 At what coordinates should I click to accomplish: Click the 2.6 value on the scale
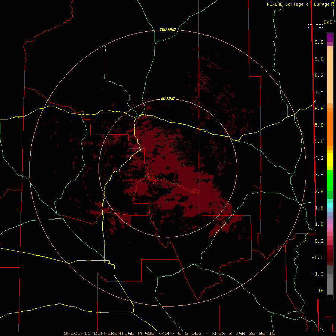click(319, 191)
